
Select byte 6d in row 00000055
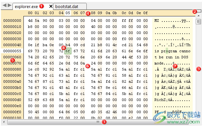tap(100, 51)
